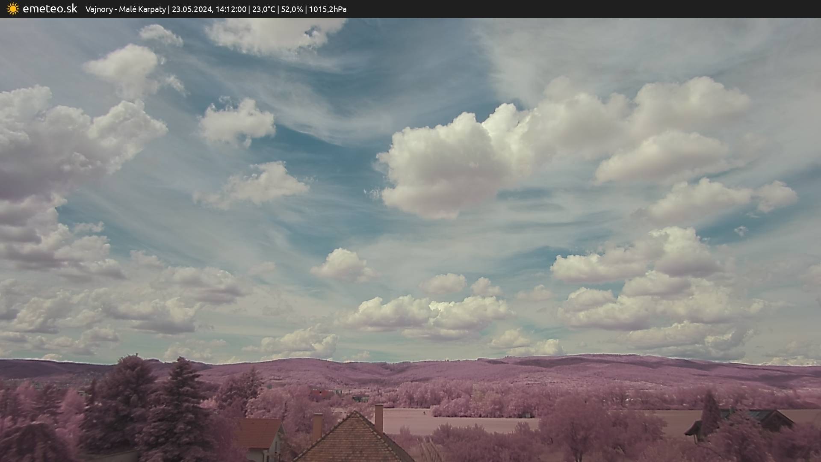Click the shorter chimney left of the roof peak
Image resolution: width=821 pixels, height=462 pixels.
click(x=317, y=426)
